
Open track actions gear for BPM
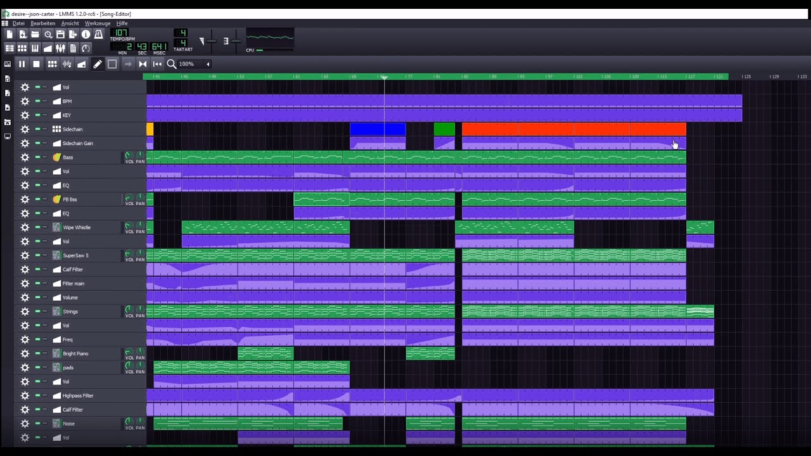[x=25, y=101]
